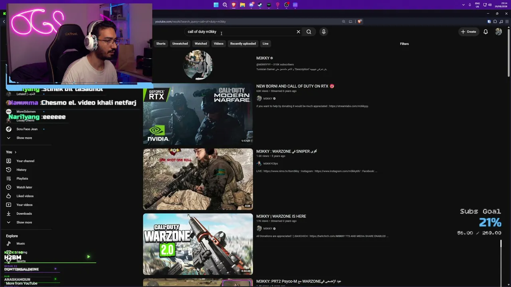
Task: Select the Recently uploaded filter chip
Action: tap(243, 43)
